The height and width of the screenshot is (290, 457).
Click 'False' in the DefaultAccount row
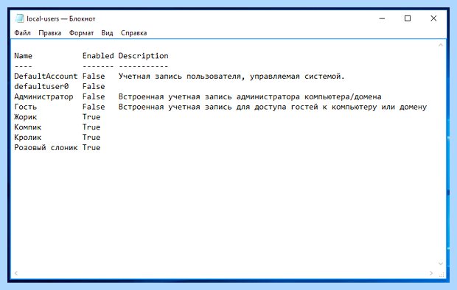[94, 76]
